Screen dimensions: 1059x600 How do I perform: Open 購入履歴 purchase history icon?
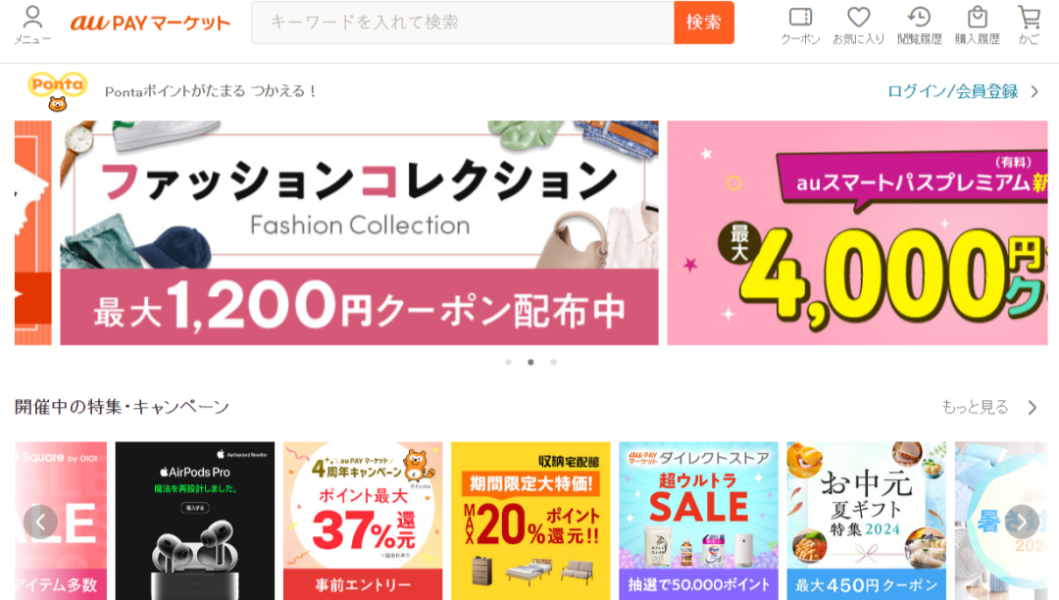point(978,25)
